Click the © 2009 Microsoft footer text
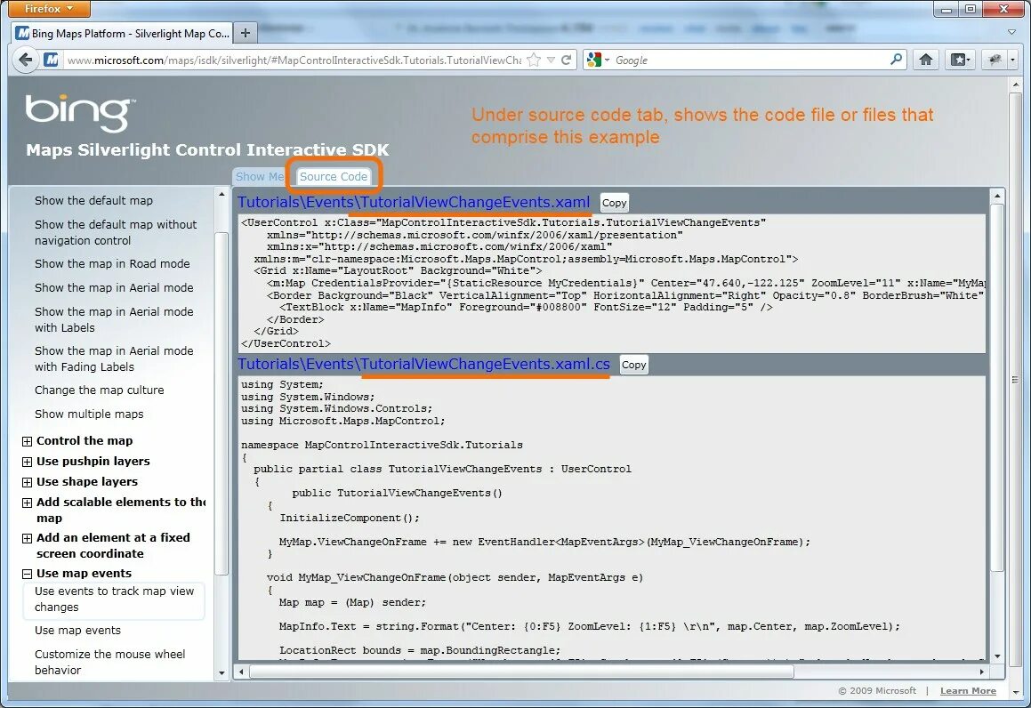The height and width of the screenshot is (708, 1031). click(876, 690)
